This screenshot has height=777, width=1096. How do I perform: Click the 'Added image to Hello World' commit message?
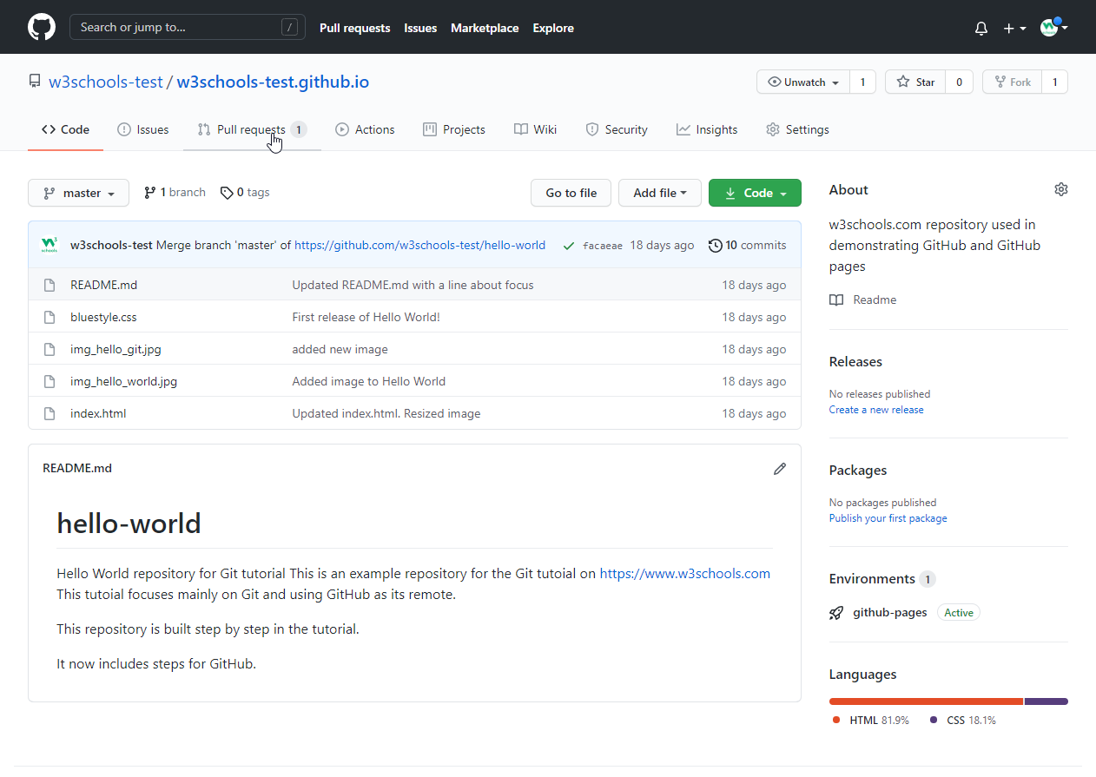[368, 381]
